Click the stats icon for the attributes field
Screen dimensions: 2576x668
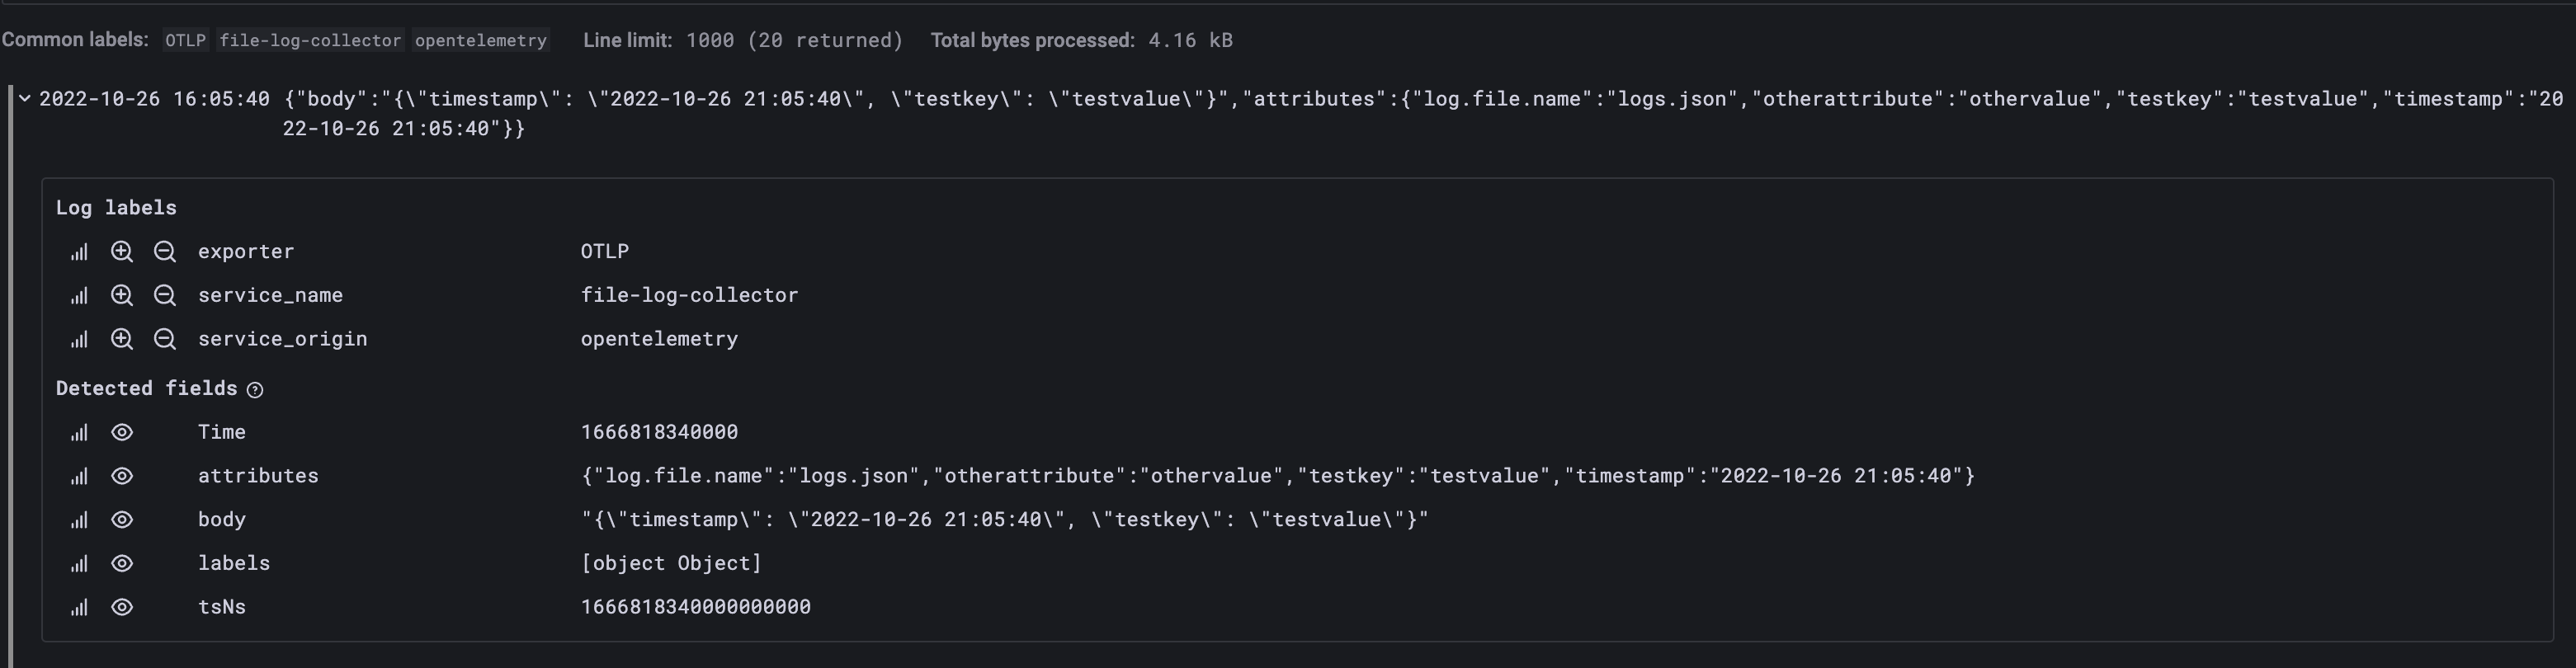[79, 476]
